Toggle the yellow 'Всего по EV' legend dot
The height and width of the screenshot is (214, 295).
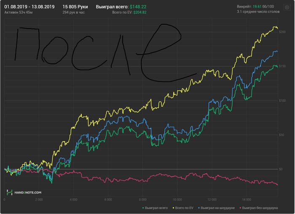pyautogui.click(x=173, y=208)
